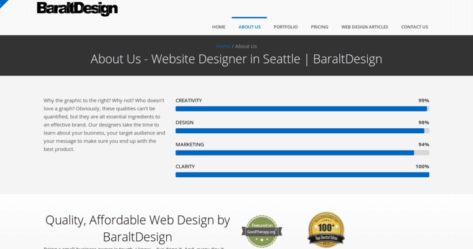Click the GoodTherapy.org featured badge

click(x=261, y=231)
